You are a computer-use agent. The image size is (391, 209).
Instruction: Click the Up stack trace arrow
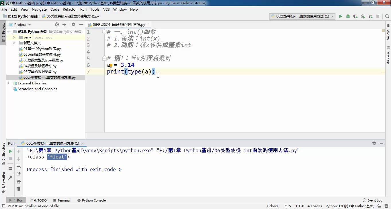tap(19, 151)
